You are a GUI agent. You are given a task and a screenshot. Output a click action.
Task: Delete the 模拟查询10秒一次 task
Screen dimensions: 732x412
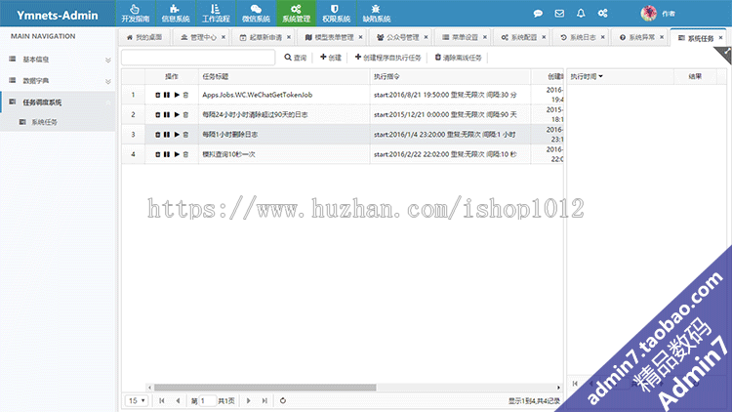[185, 154]
